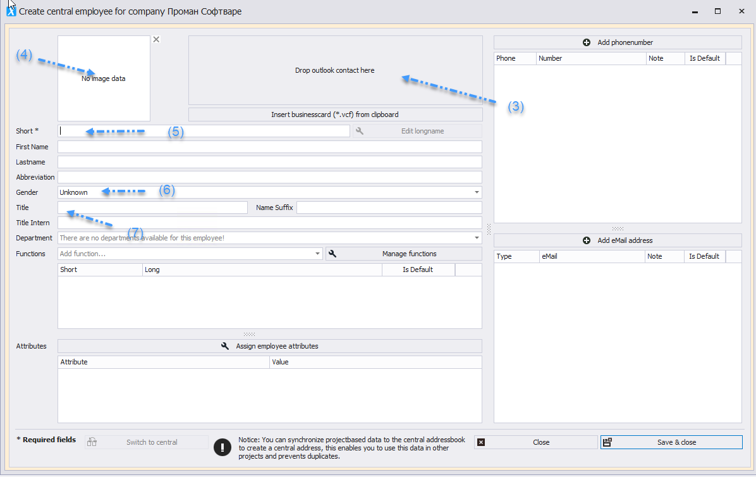Click the X icon on Close button

tap(480, 442)
